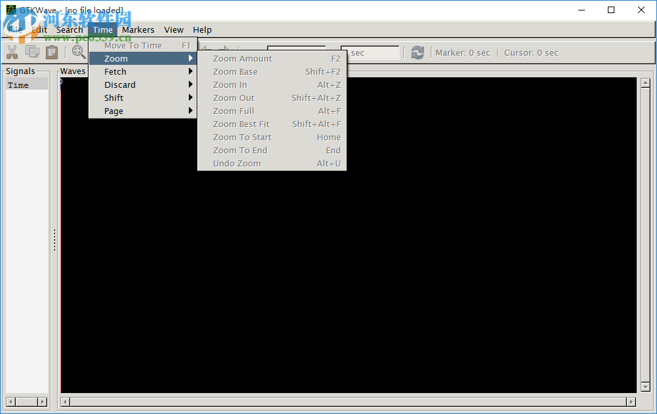Select Zoom To End menu item
The width and height of the screenshot is (657, 414).
[x=272, y=150]
